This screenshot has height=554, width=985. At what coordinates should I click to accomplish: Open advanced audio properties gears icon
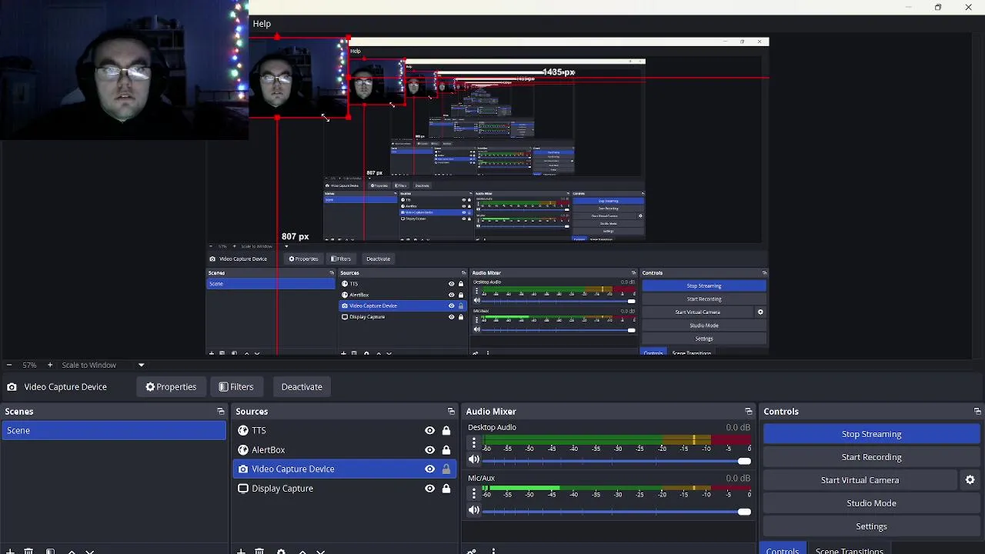[x=472, y=551]
